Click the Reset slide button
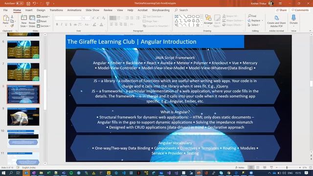 click(42, 21)
